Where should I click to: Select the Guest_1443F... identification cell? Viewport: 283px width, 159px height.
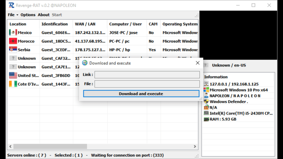[56, 84]
